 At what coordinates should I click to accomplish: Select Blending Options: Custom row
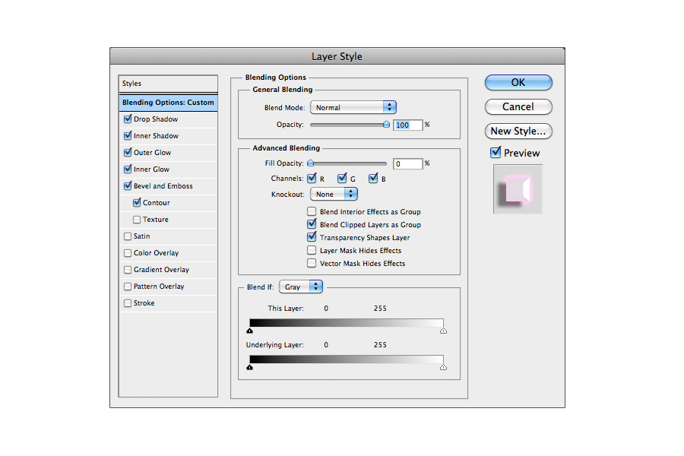pos(168,103)
